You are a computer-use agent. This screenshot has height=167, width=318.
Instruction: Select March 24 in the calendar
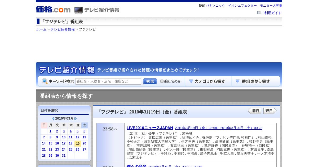pyautogui.click(x=64, y=150)
